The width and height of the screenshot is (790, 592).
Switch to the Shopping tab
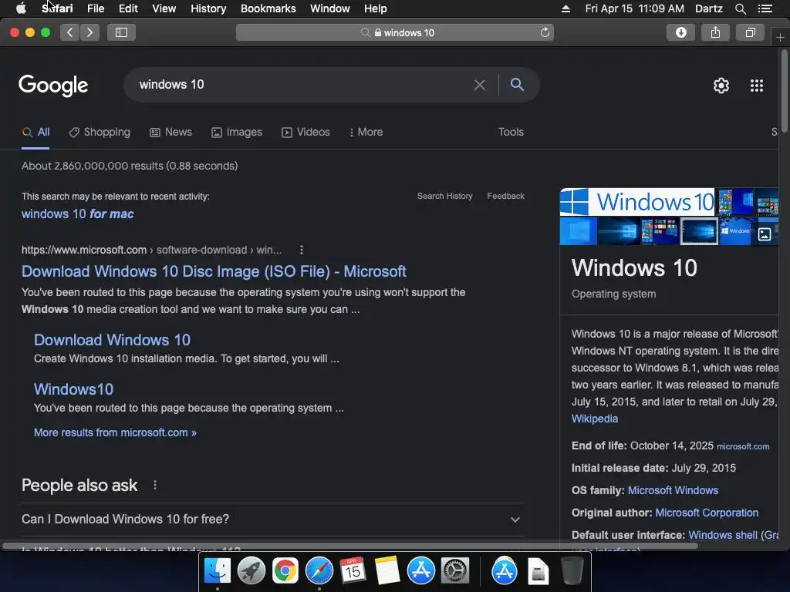pos(100,132)
